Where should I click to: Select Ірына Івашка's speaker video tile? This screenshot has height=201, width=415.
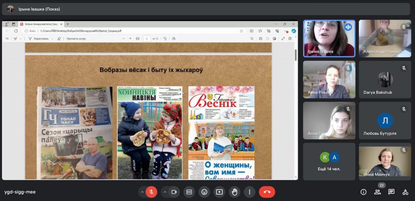(329, 38)
